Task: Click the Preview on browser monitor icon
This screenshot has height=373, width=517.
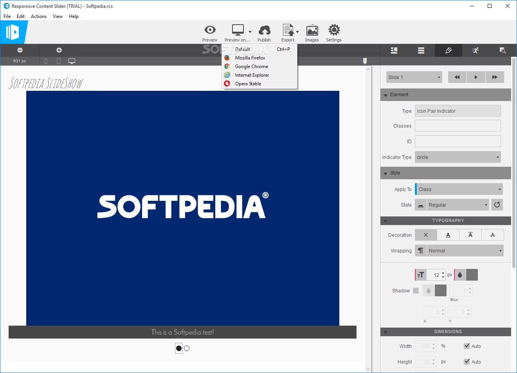Action: [x=238, y=30]
